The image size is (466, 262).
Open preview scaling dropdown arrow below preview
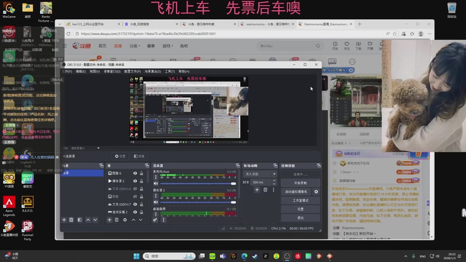tap(98, 148)
